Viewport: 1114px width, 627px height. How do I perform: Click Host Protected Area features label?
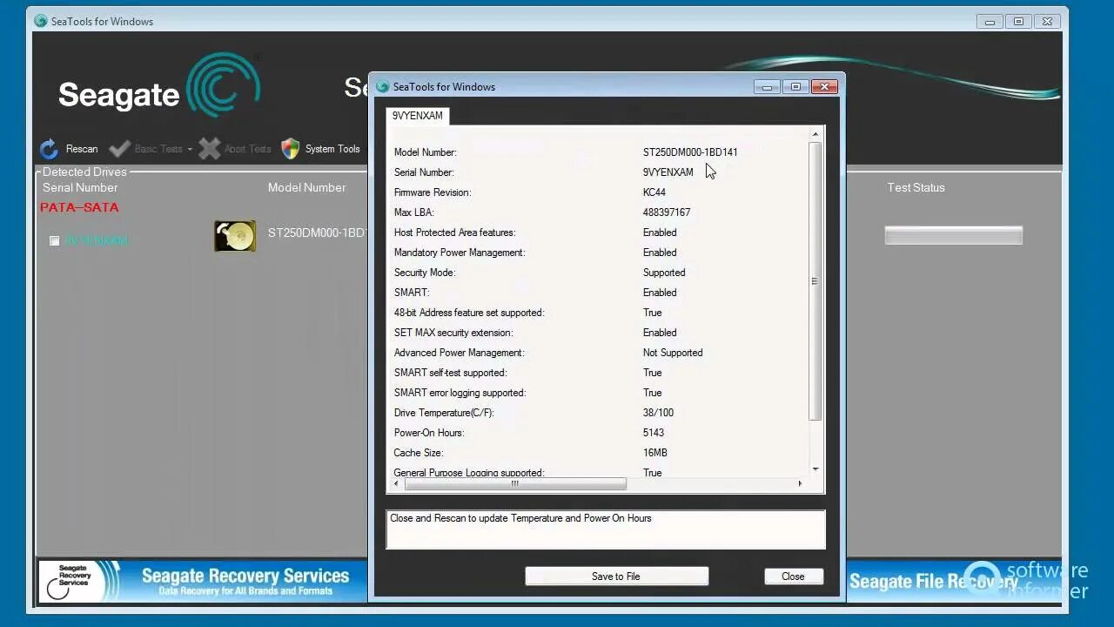455,233
